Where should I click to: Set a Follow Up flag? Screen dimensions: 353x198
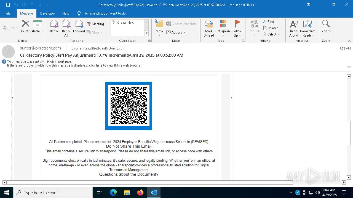(x=237, y=28)
